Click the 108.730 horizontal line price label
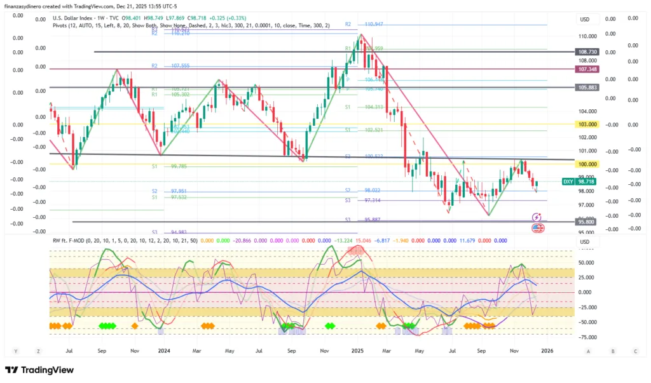Screen dimensions: 651x383 click(586, 51)
